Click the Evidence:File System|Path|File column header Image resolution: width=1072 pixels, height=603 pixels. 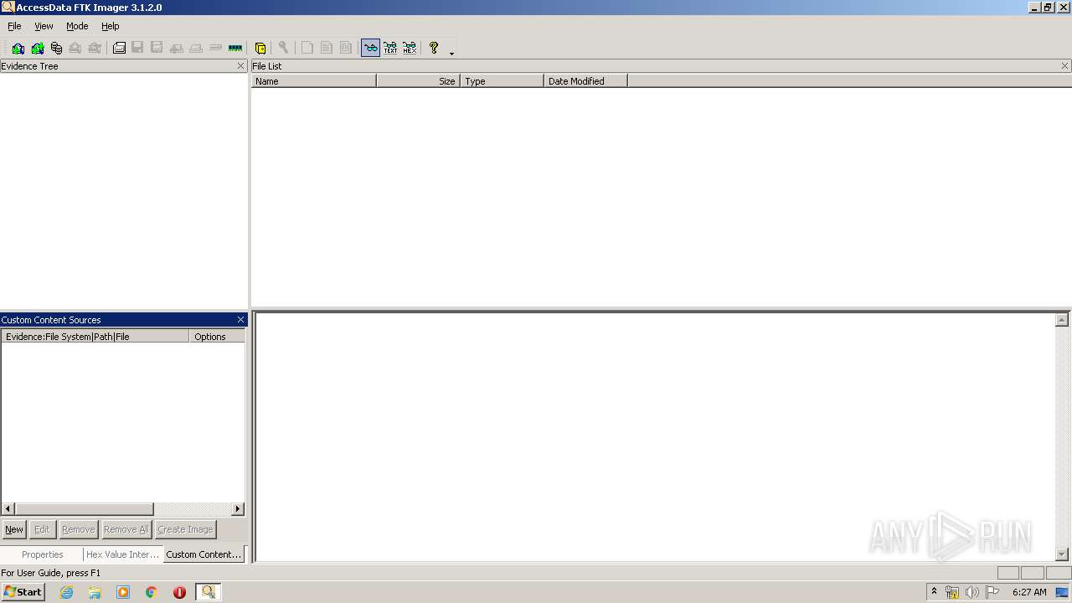tap(95, 337)
